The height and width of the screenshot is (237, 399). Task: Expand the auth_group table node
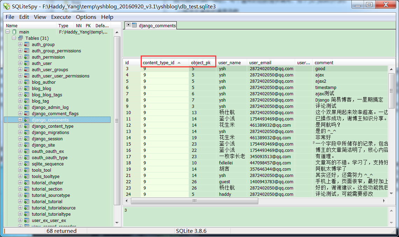(20, 45)
